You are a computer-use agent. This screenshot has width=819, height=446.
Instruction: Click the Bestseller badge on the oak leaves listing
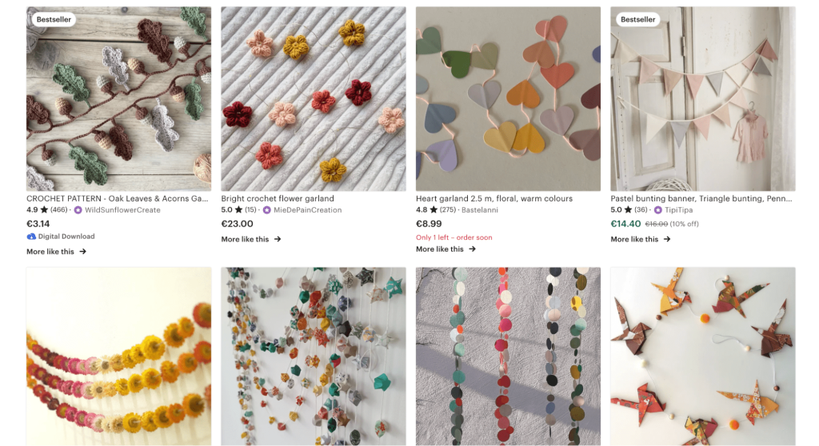pos(54,19)
